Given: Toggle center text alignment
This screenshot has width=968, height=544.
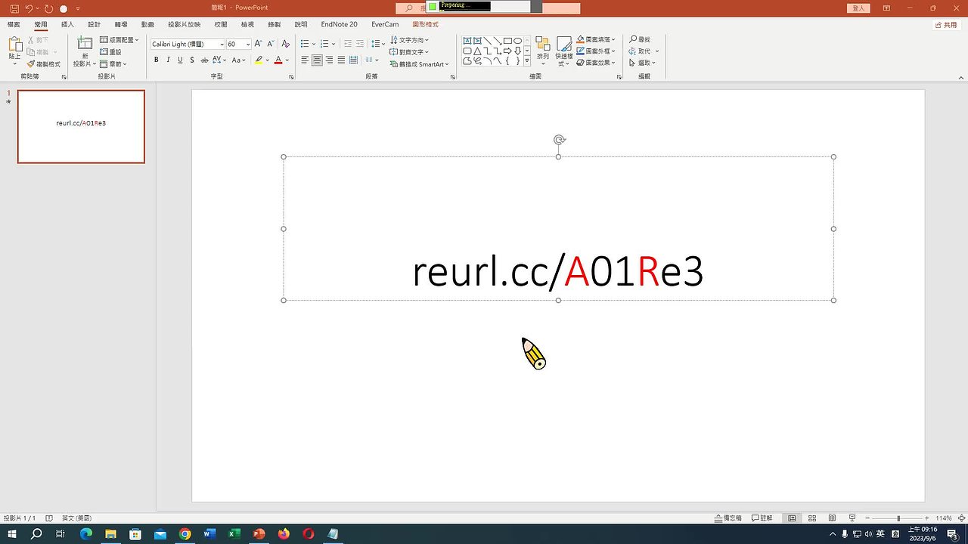Looking at the screenshot, I should 317,60.
